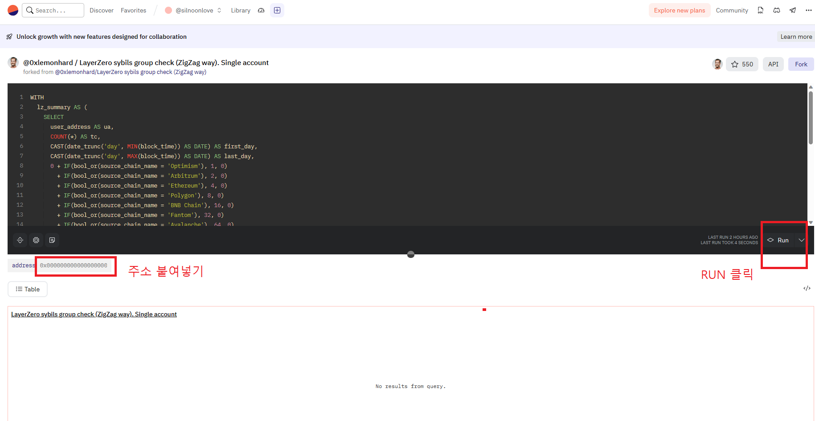Click the Run button

(778, 240)
